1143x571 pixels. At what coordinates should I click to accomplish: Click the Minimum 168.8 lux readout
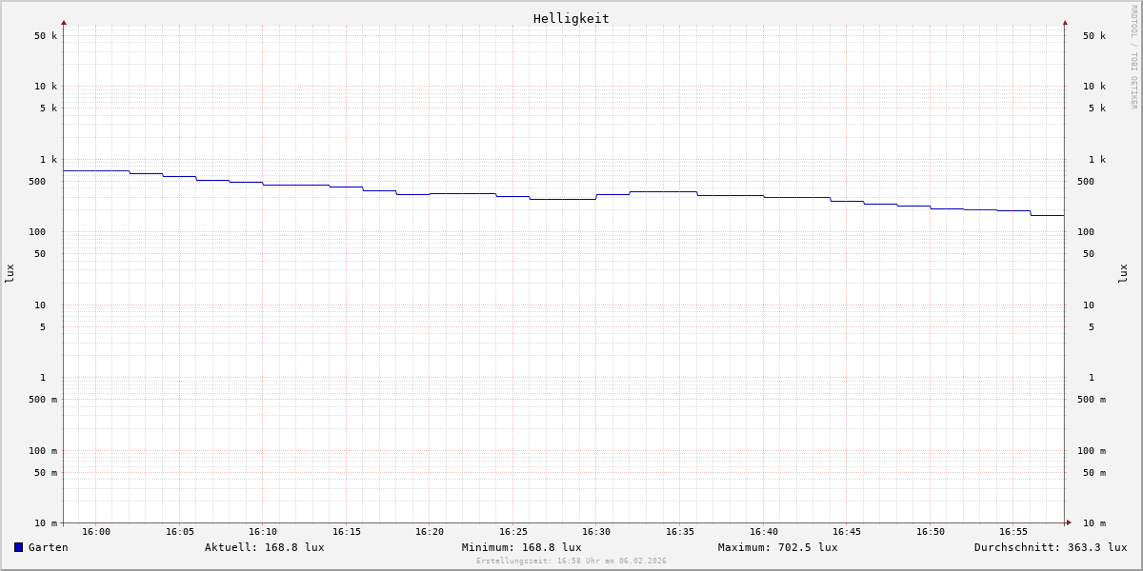point(521,547)
